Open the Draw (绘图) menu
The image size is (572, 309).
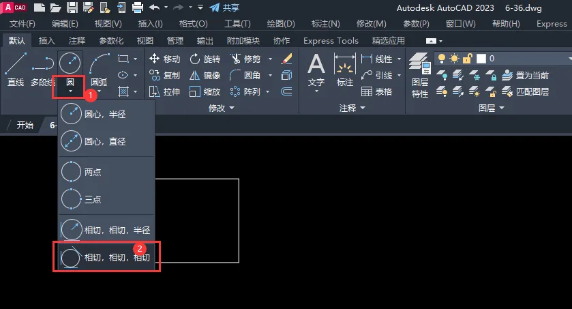(x=281, y=24)
